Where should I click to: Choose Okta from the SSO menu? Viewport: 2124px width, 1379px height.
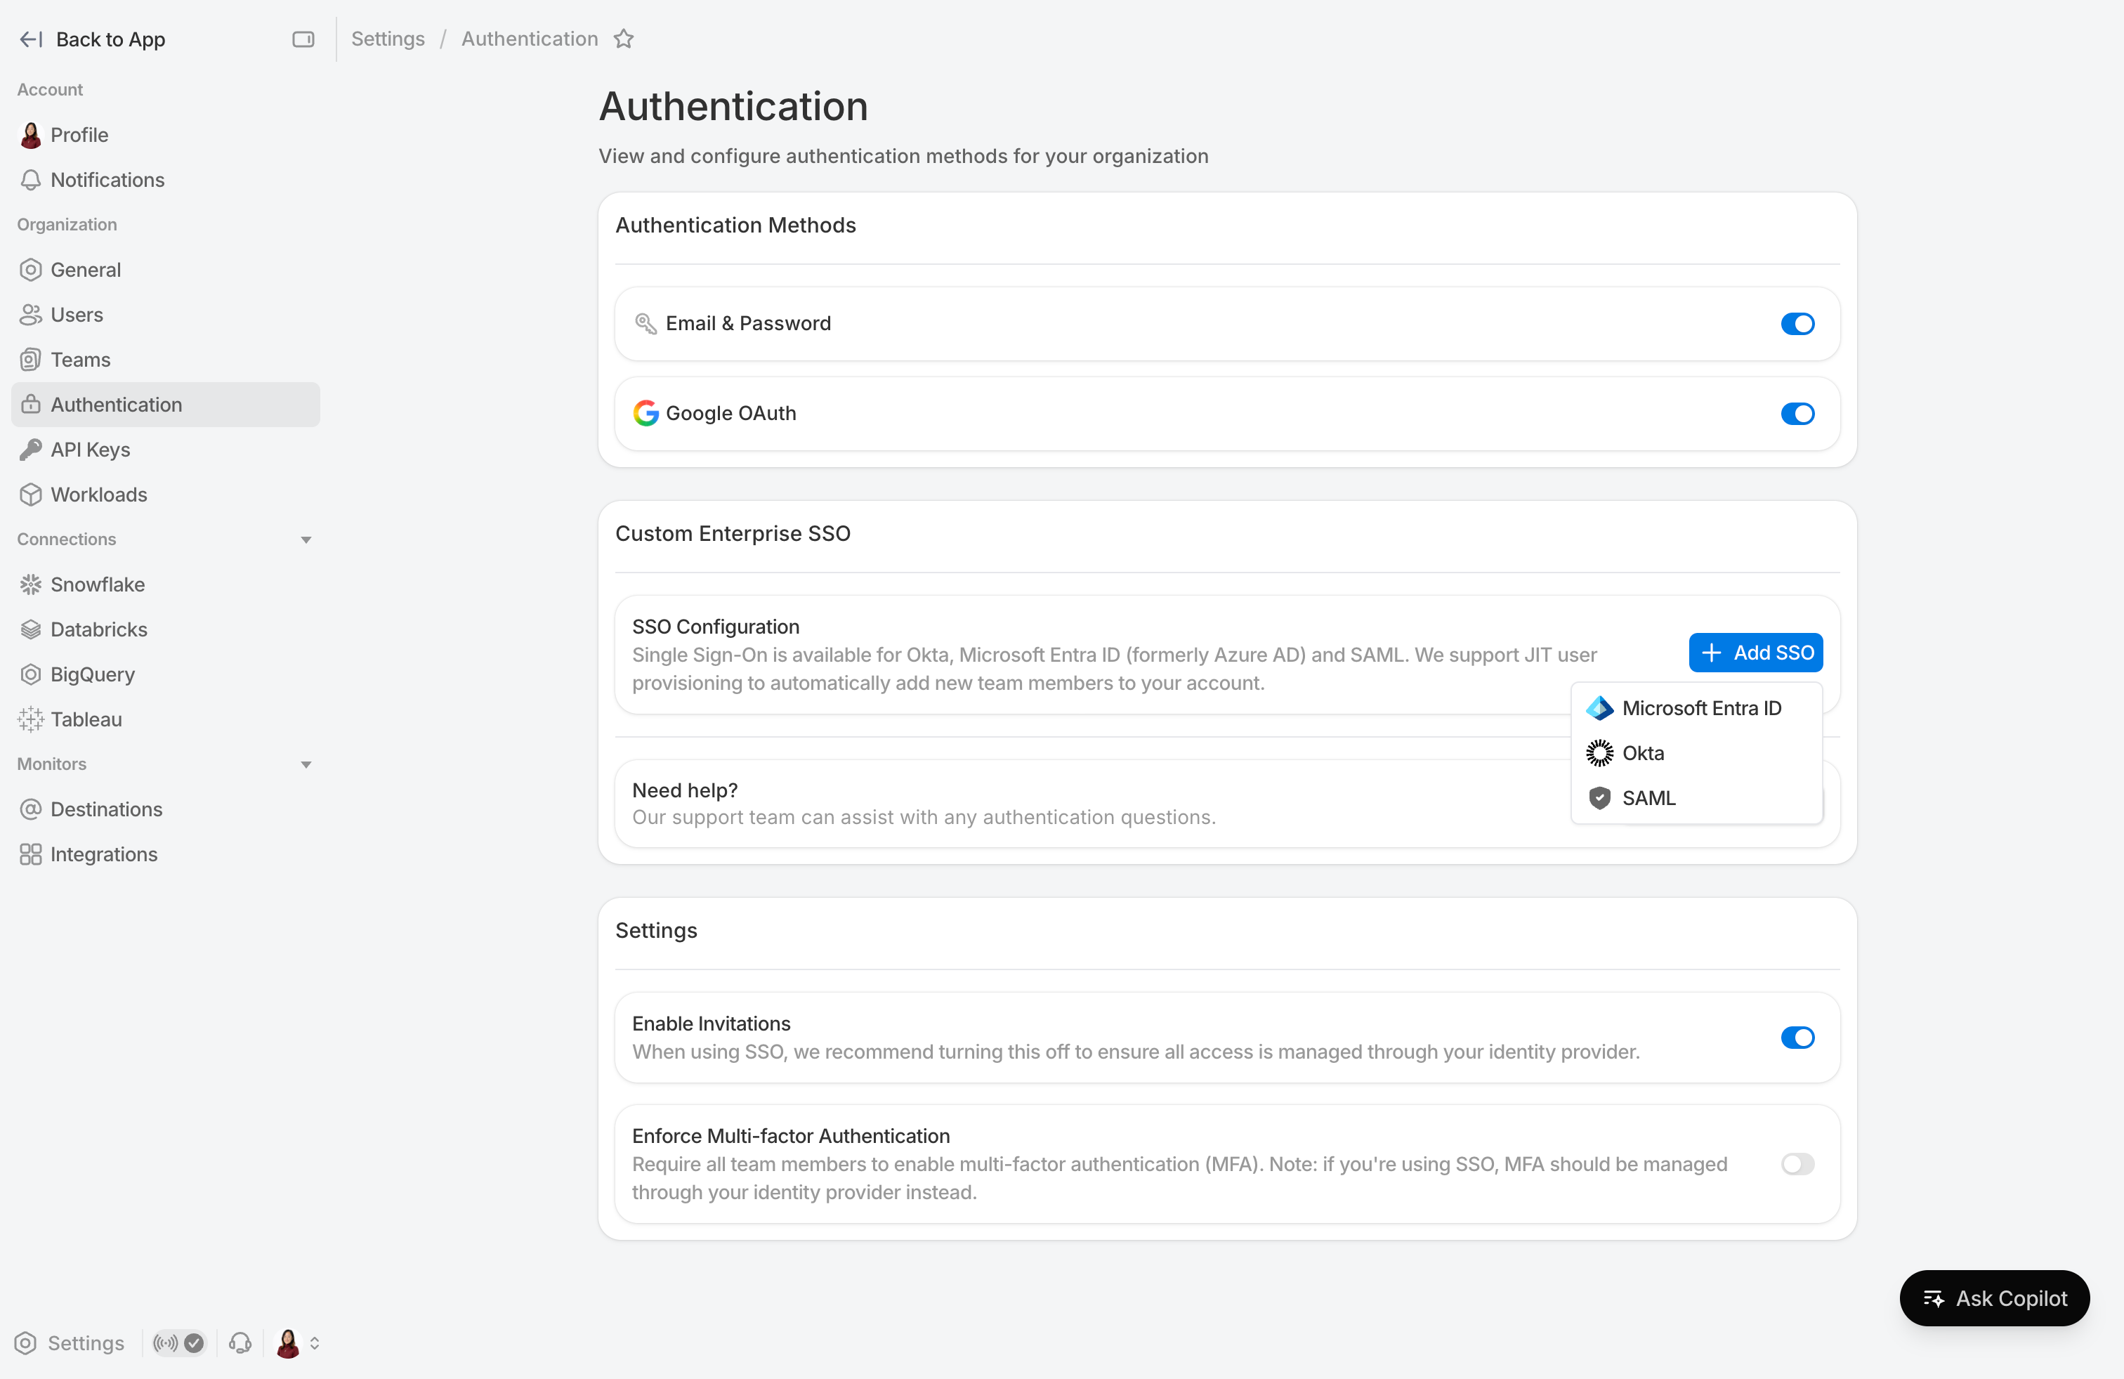click(x=1642, y=753)
